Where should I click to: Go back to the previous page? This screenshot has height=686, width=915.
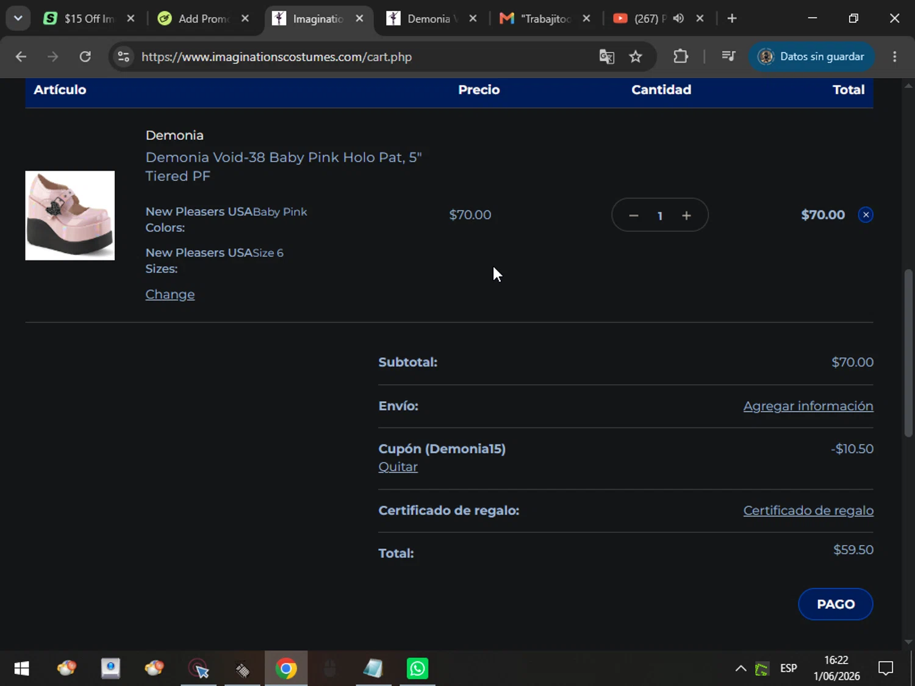pyautogui.click(x=21, y=57)
